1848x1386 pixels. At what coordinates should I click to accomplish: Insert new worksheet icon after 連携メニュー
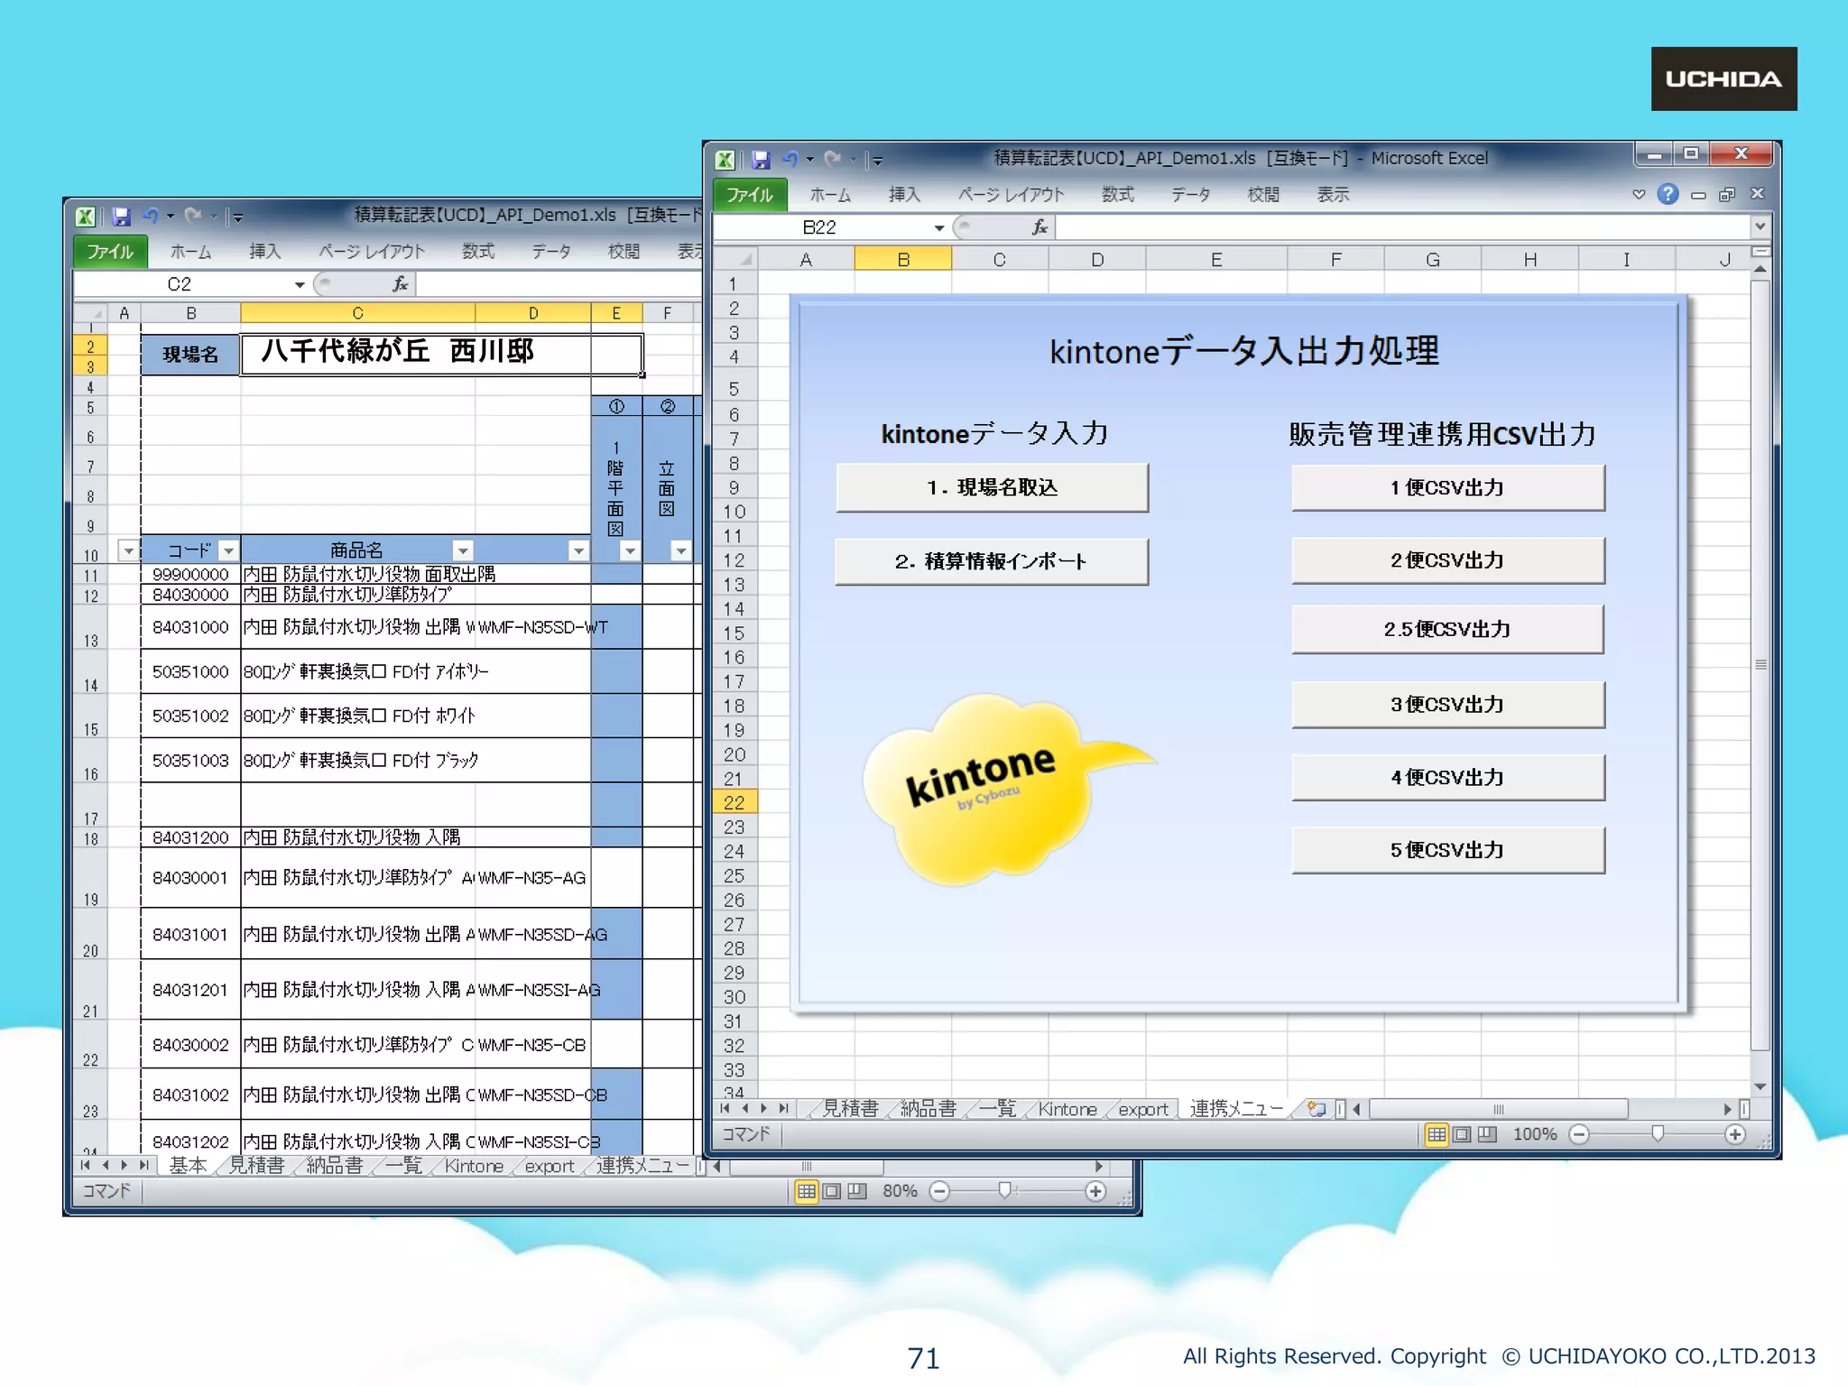coord(1317,1109)
